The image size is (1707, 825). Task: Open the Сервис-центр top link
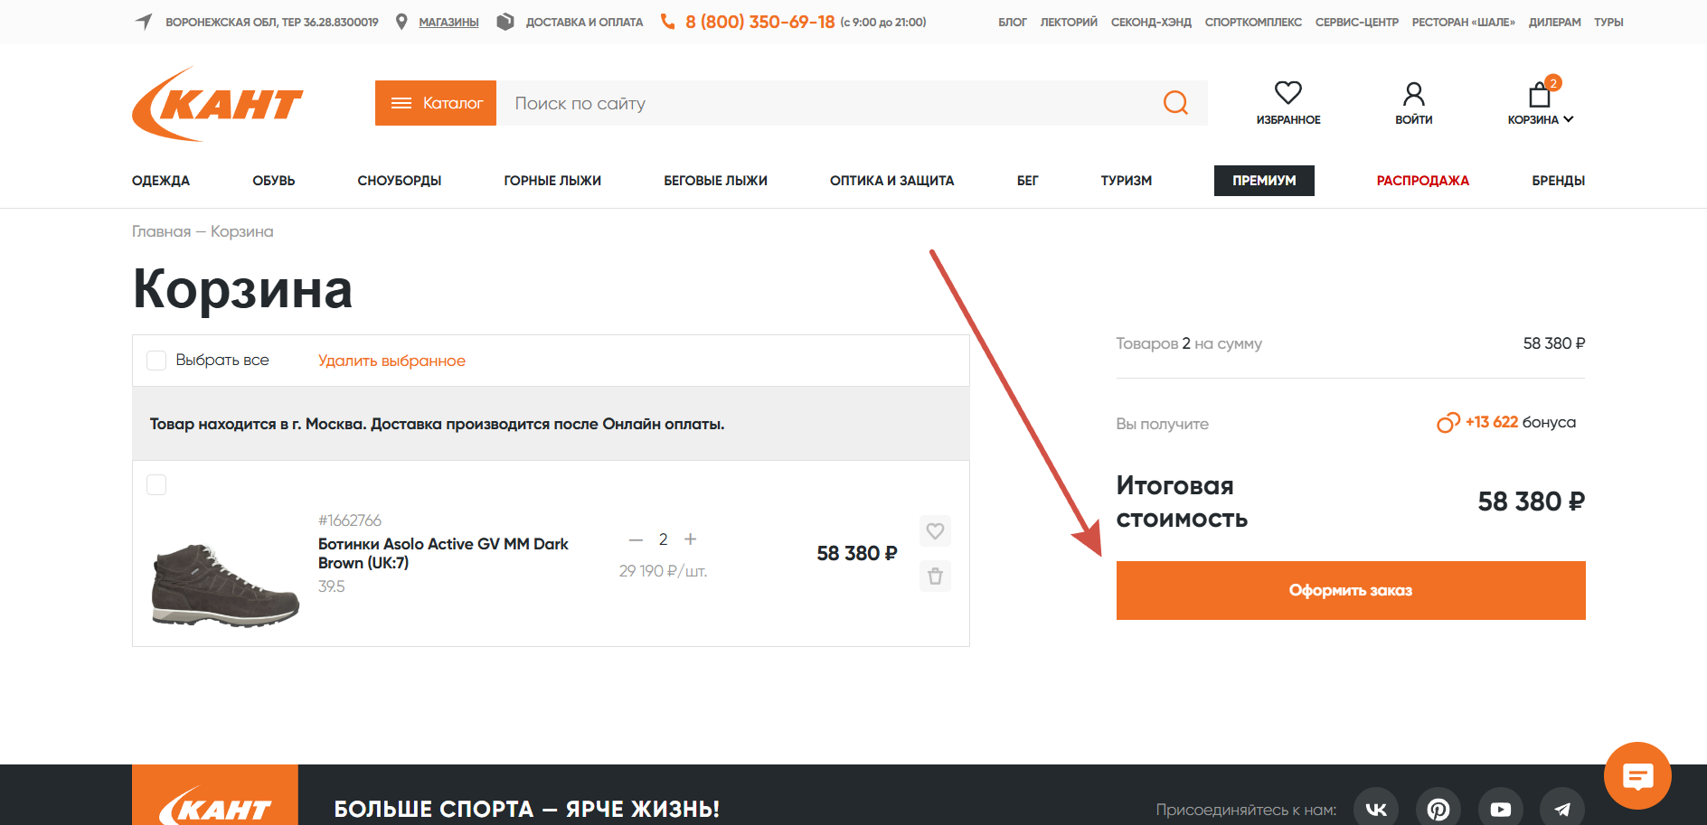tap(1357, 22)
